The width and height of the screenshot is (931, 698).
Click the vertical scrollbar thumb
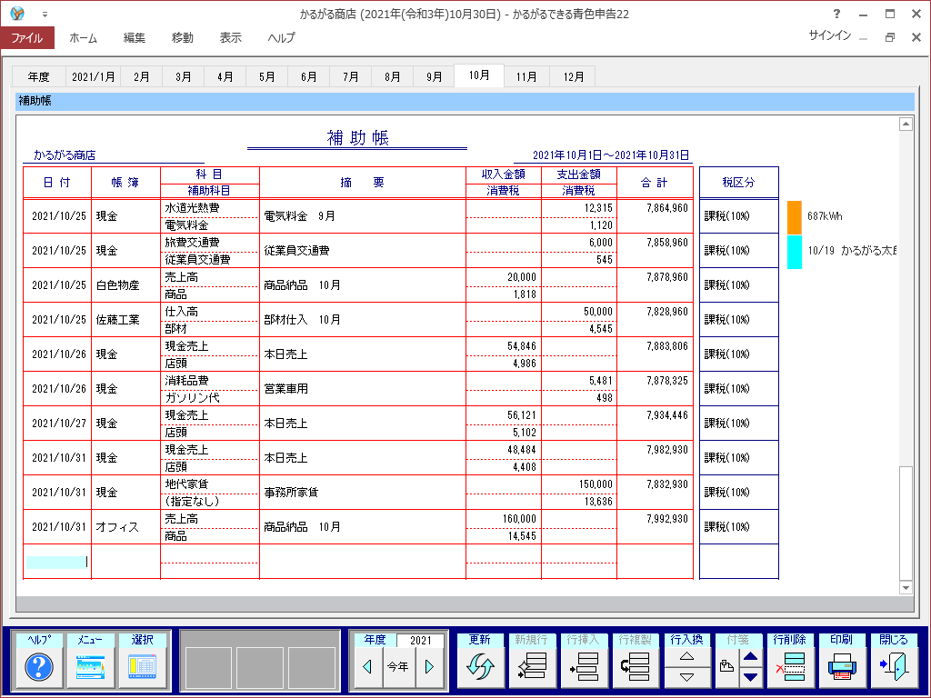(x=906, y=523)
